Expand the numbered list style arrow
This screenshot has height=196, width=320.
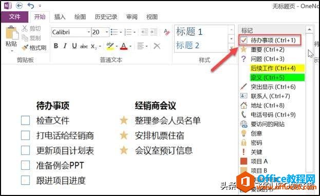(135, 32)
